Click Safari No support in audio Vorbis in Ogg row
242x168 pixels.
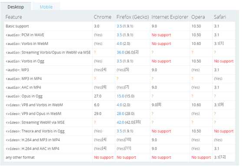click(224, 61)
